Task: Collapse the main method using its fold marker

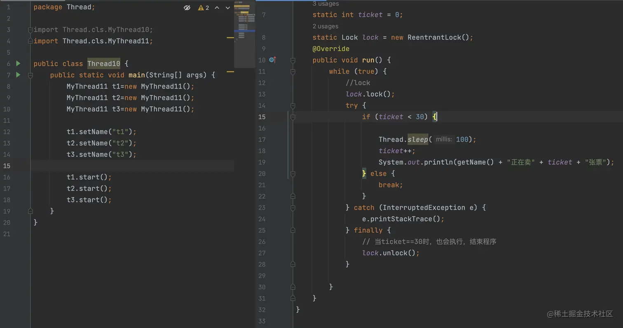Action: click(30, 75)
